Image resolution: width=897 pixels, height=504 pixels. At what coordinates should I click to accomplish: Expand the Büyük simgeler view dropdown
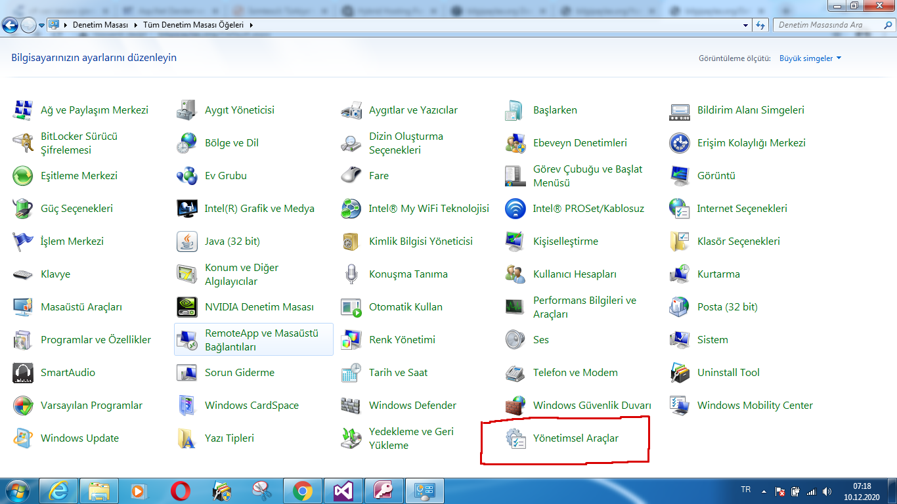pos(810,58)
